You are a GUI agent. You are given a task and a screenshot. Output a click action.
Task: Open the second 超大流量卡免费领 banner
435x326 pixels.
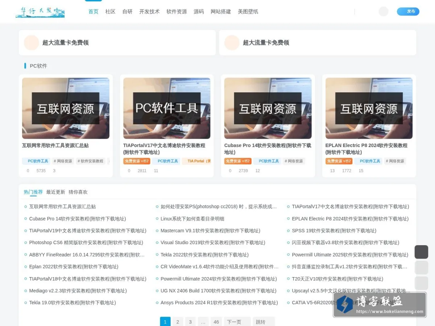pyautogui.click(x=318, y=43)
